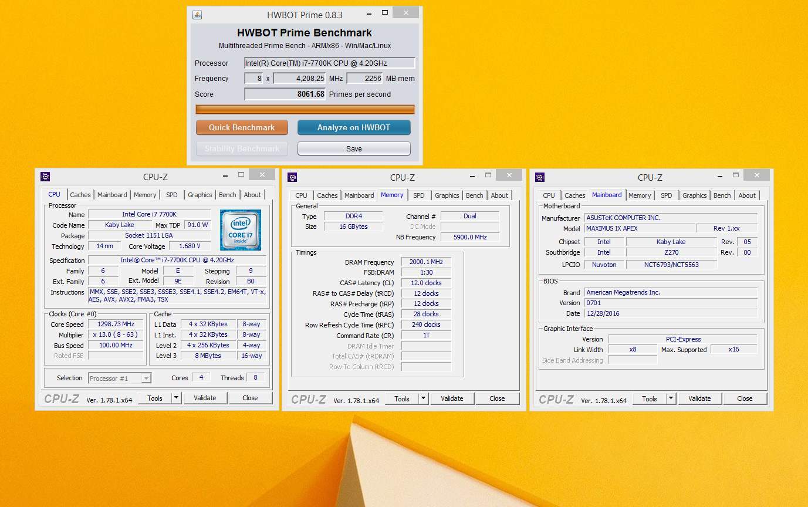This screenshot has width=808, height=507.
Task: Open Bench tab in middle CPU-Z window
Action: coord(475,195)
